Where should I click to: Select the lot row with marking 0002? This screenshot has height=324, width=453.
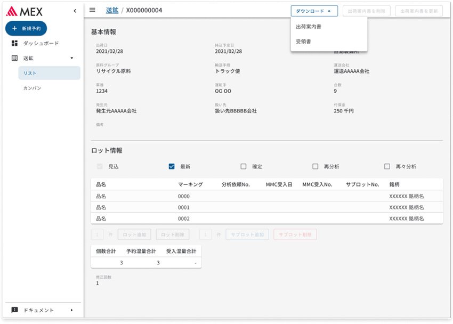266,218
